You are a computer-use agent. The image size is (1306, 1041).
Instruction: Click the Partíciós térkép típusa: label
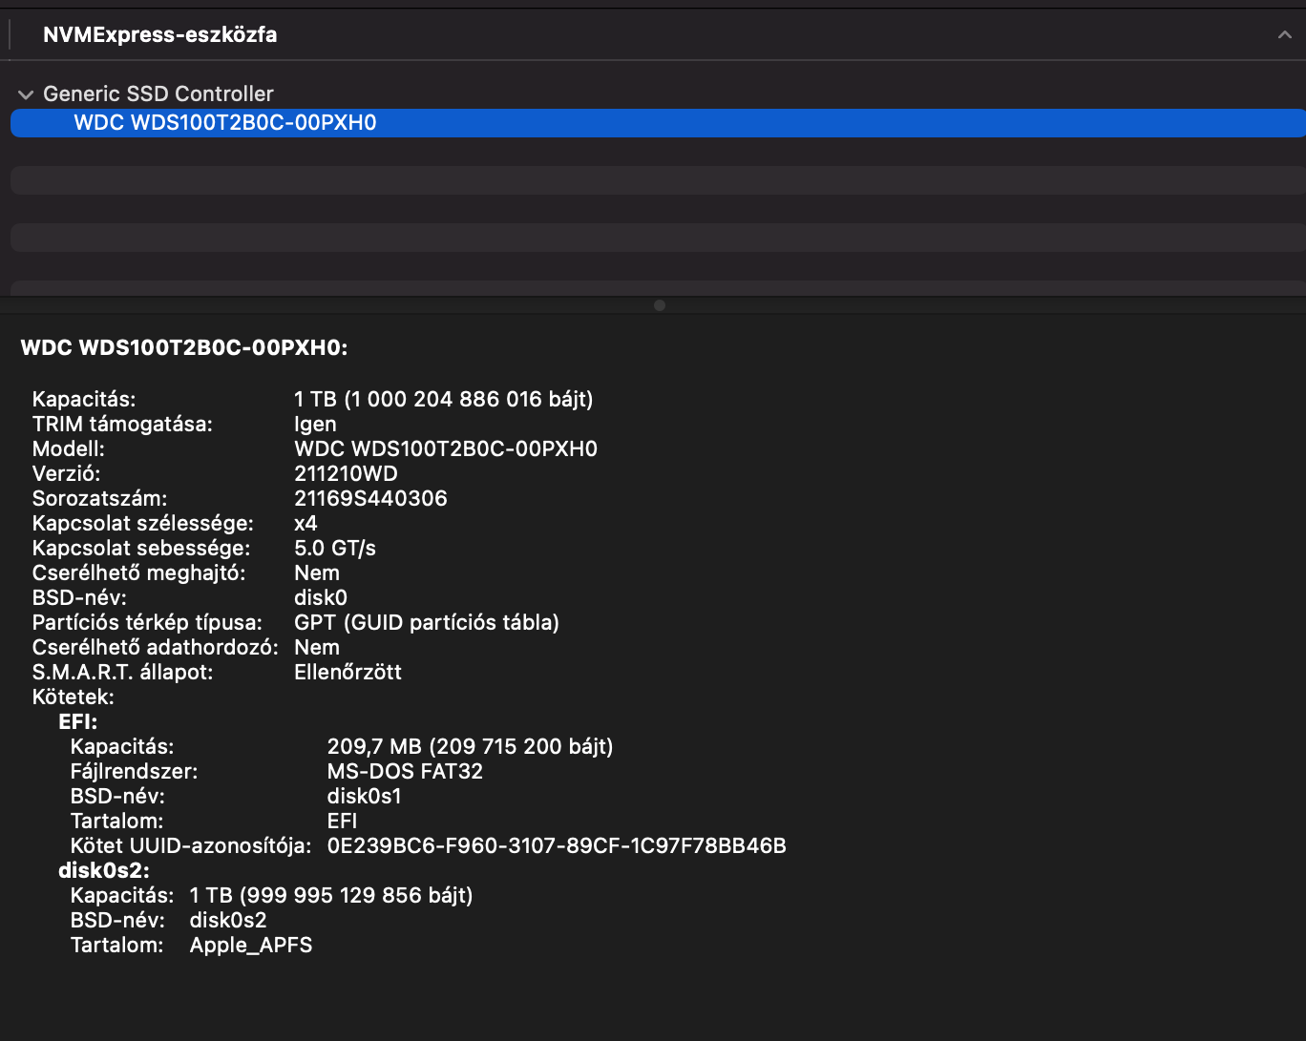(147, 622)
